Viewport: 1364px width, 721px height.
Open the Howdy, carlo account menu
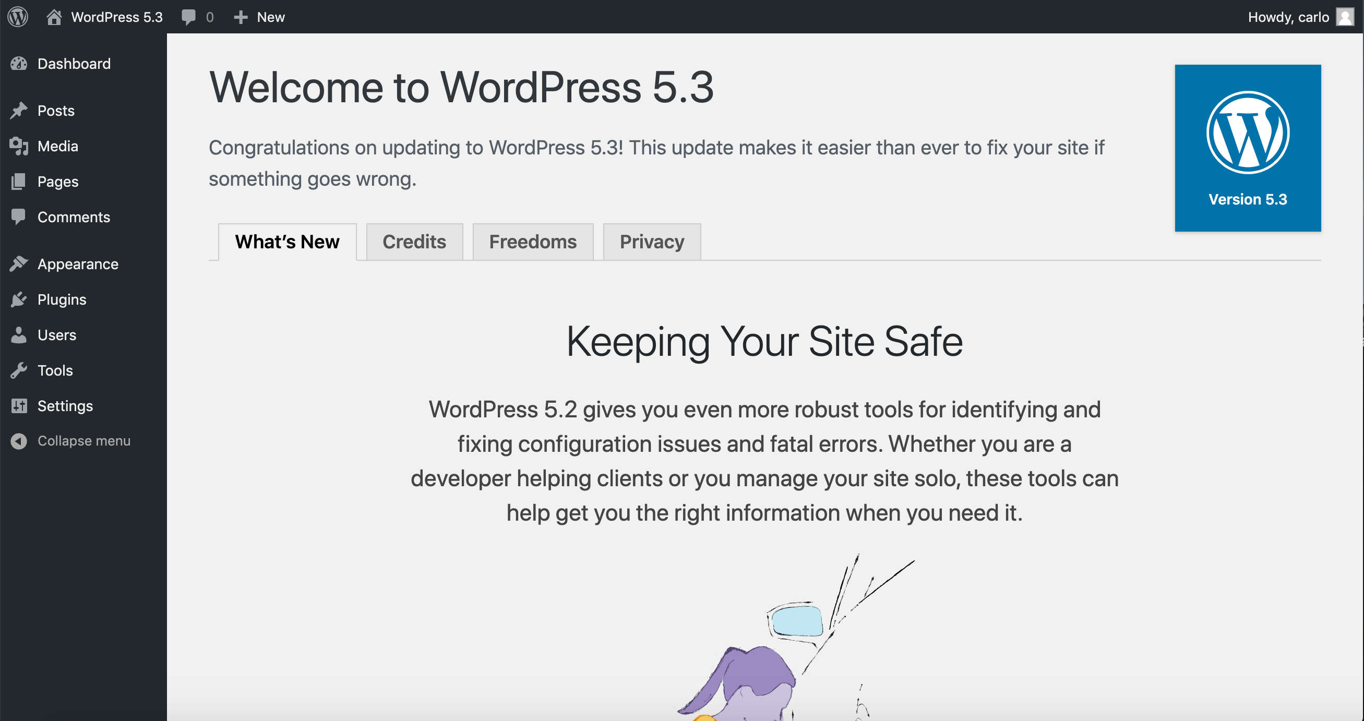[1288, 17]
